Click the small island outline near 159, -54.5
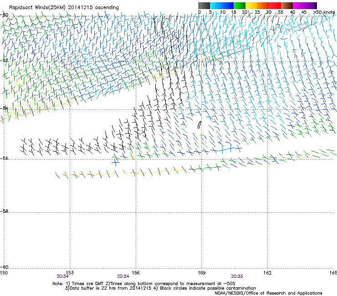337x296 pixels. [199, 125]
